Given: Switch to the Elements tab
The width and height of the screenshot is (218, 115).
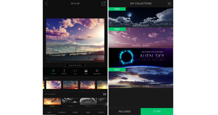Looking at the screenshot, I should [x=62, y=112].
